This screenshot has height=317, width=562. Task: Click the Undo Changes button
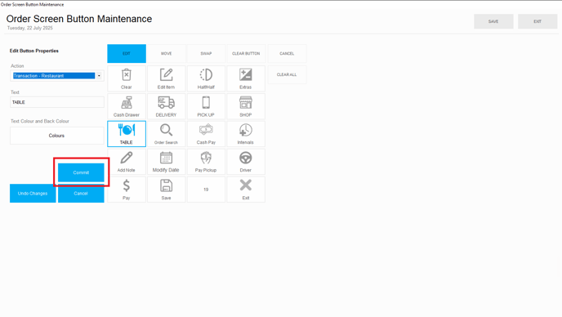click(x=33, y=194)
